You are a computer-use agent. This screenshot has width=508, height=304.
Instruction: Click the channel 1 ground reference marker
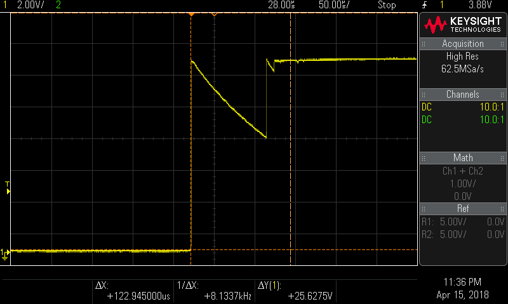(5, 252)
